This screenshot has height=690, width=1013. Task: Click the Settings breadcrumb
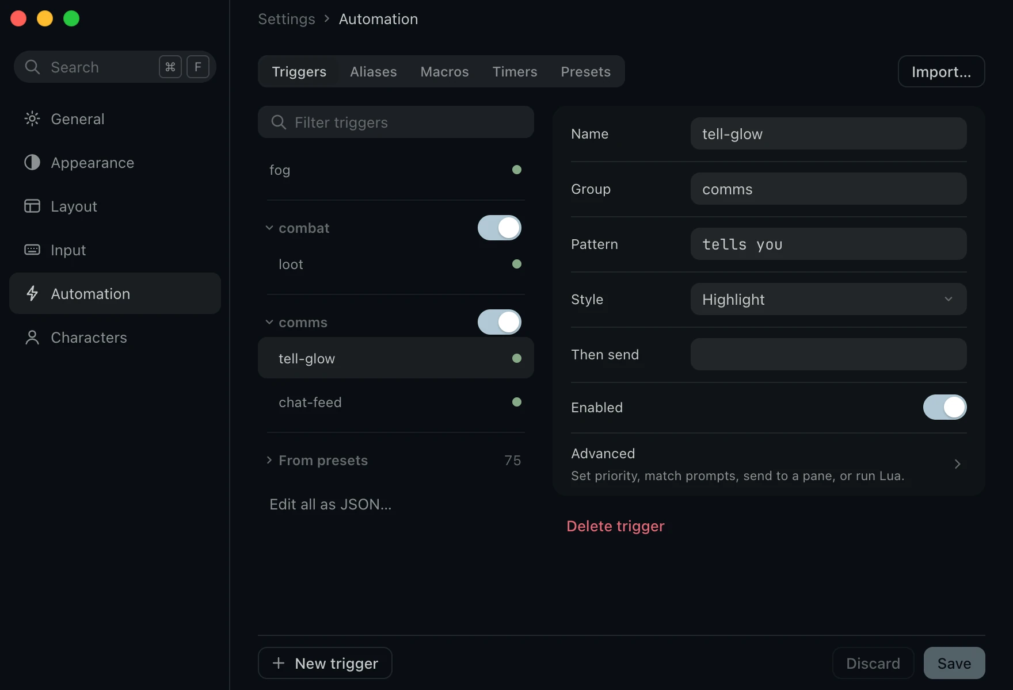click(x=287, y=19)
